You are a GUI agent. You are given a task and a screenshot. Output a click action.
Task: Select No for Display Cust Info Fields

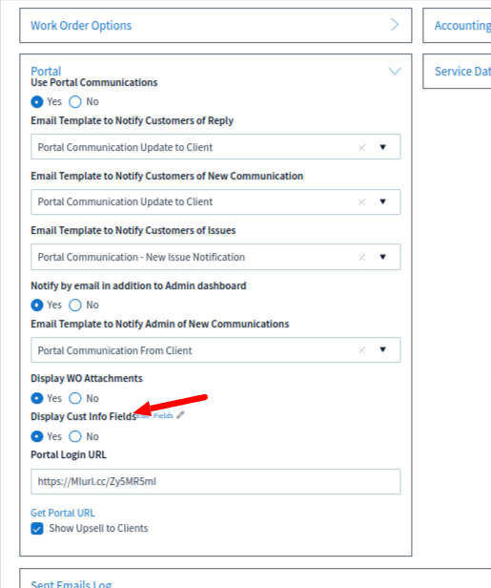pos(75,436)
